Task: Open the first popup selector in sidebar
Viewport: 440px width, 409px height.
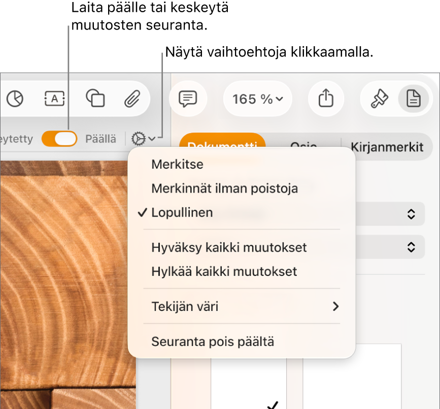Action: [390, 214]
